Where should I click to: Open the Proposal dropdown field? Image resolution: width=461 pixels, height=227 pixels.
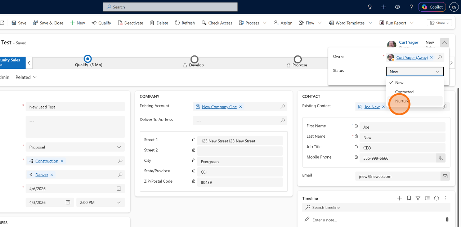[75, 147]
